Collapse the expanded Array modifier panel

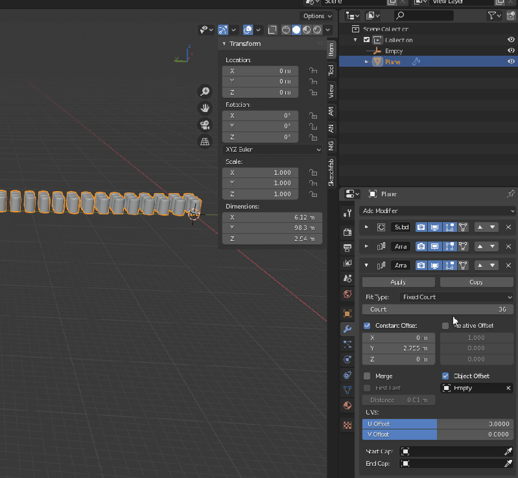click(x=366, y=265)
